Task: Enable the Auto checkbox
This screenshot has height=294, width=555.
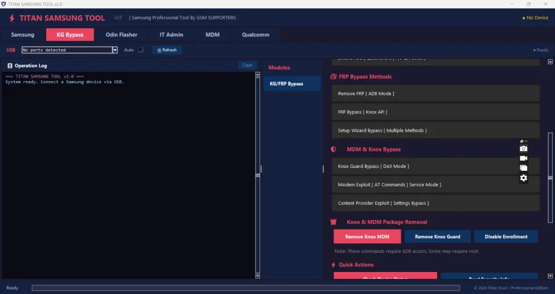Action: pyautogui.click(x=140, y=50)
